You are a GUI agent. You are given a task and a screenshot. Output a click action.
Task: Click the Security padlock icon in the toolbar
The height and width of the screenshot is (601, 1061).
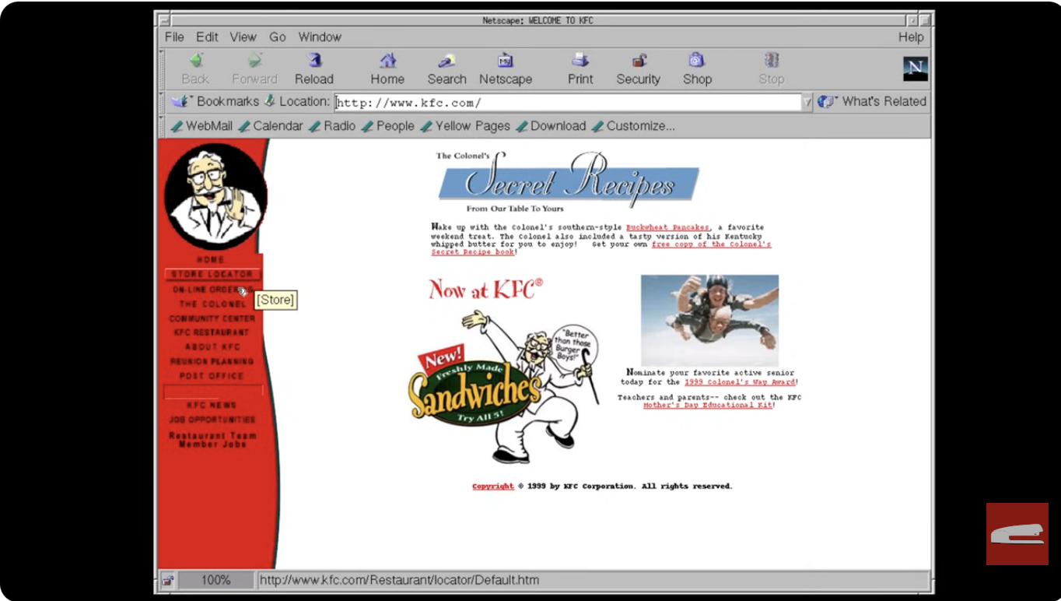[x=638, y=68]
